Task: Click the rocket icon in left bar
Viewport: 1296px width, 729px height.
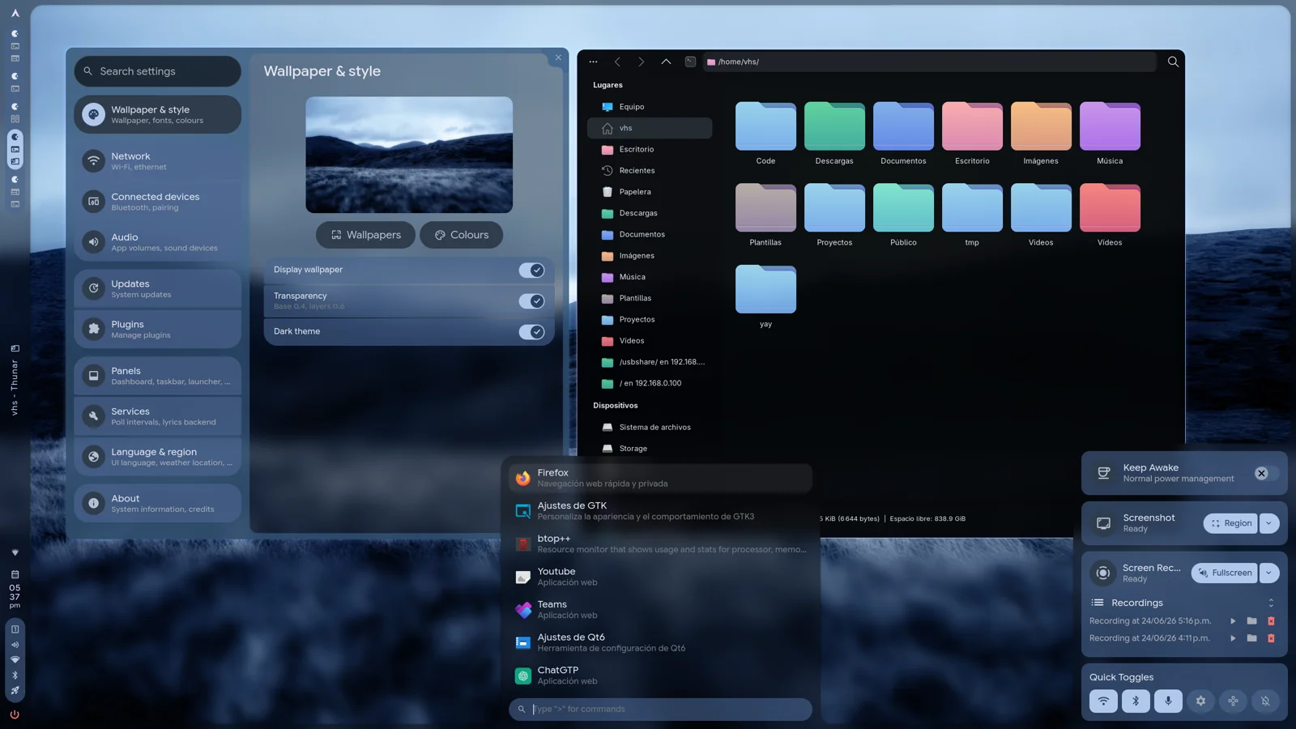Action: (15, 690)
